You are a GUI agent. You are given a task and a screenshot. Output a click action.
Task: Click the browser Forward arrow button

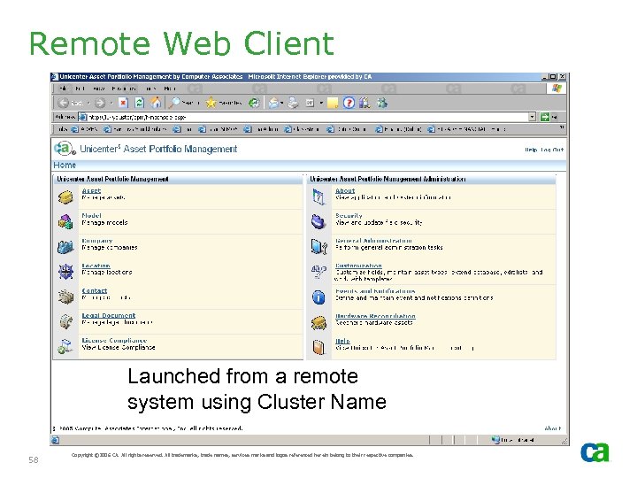coord(100,103)
